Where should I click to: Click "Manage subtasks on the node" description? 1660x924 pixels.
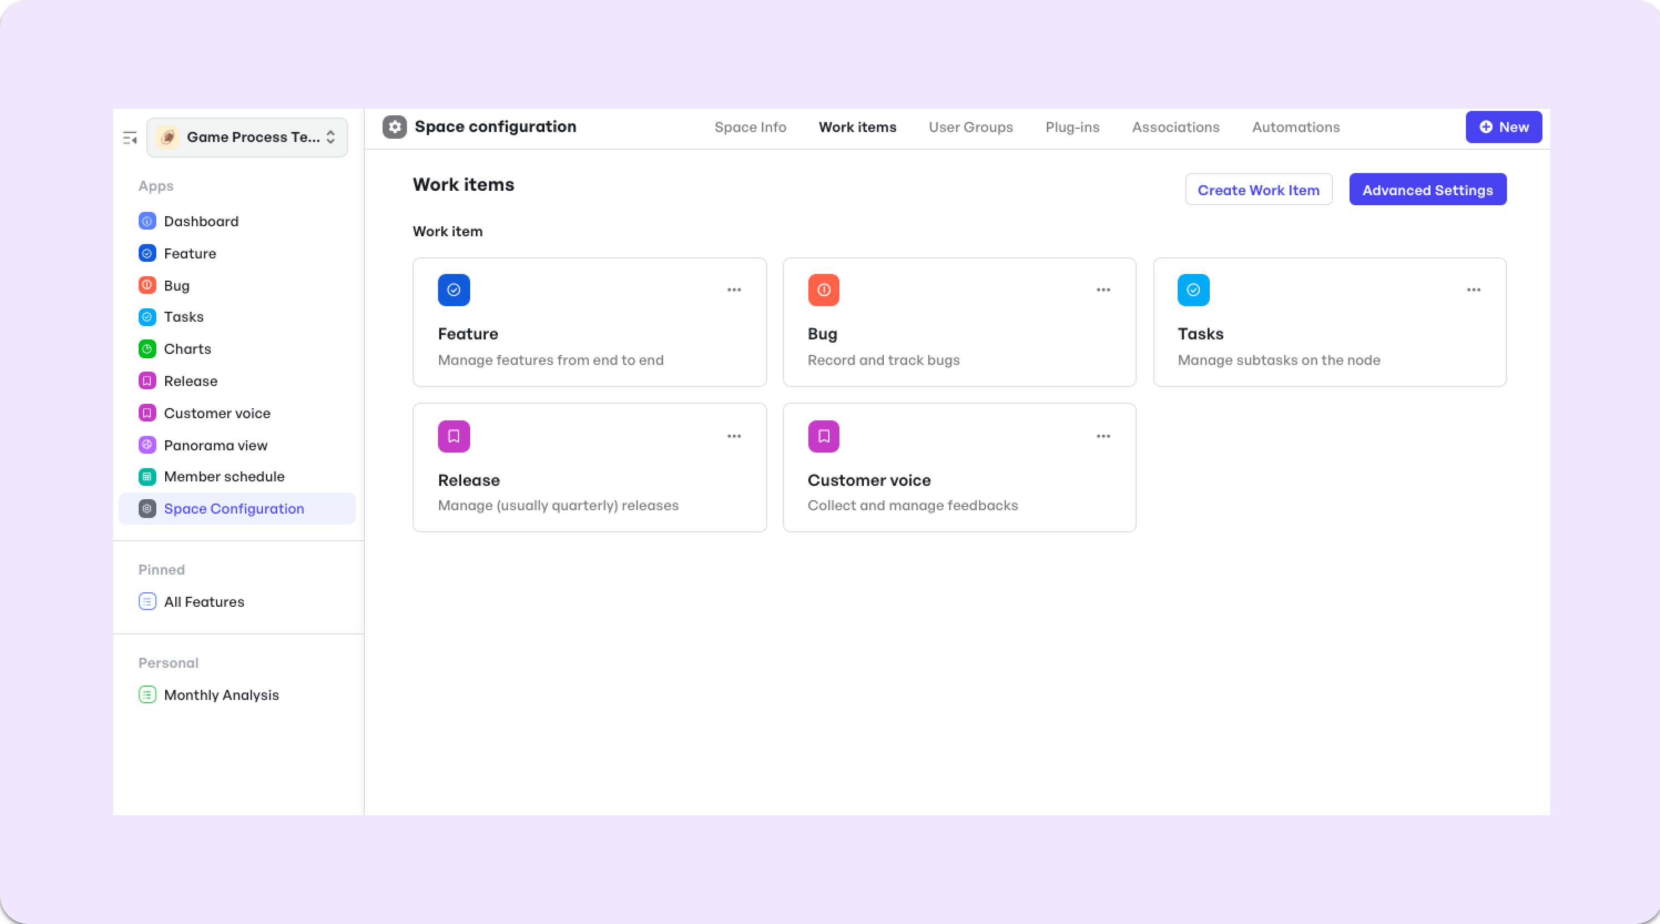pos(1279,360)
